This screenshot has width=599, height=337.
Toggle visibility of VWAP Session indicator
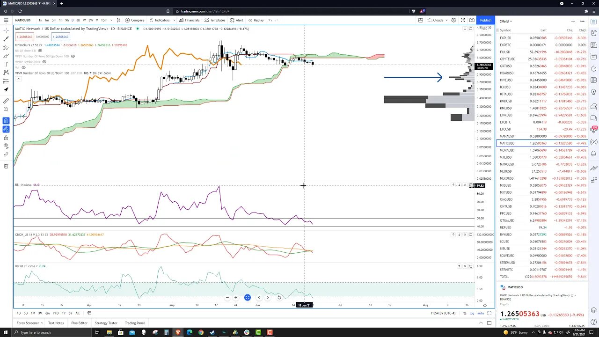point(44,61)
